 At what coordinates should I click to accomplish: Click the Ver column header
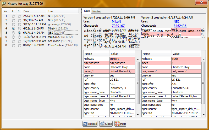[6, 11]
